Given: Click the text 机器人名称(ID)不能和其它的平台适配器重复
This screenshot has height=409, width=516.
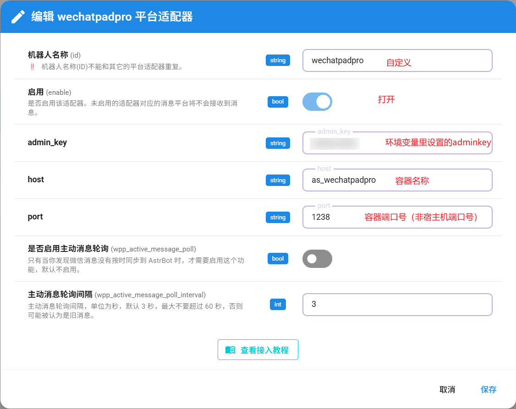Looking at the screenshot, I should pyautogui.click(x=112, y=67).
